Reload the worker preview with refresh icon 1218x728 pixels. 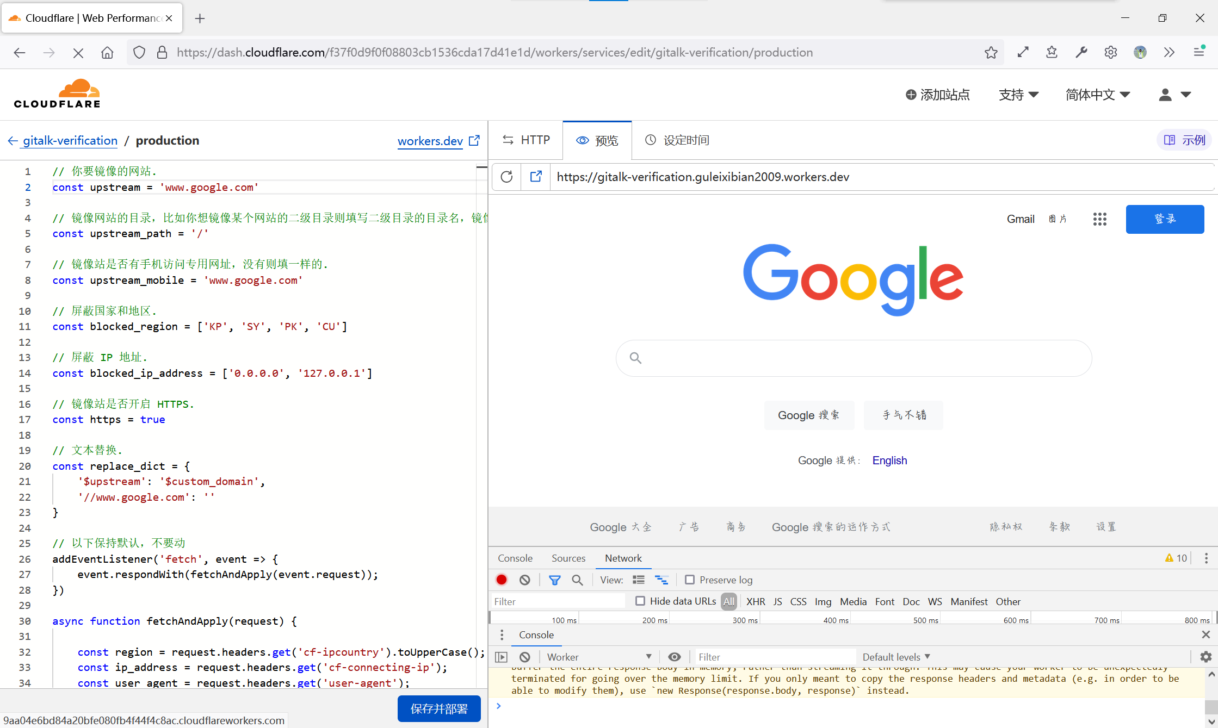[506, 177]
